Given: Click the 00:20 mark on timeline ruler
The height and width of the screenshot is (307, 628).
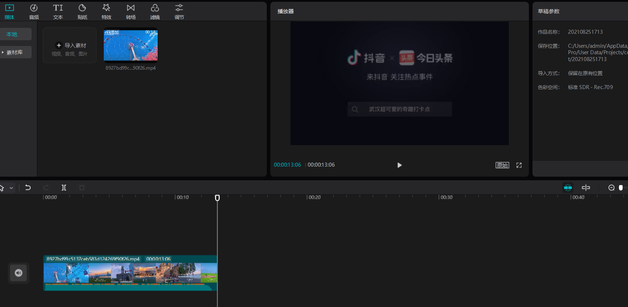Looking at the screenshot, I should [314, 197].
